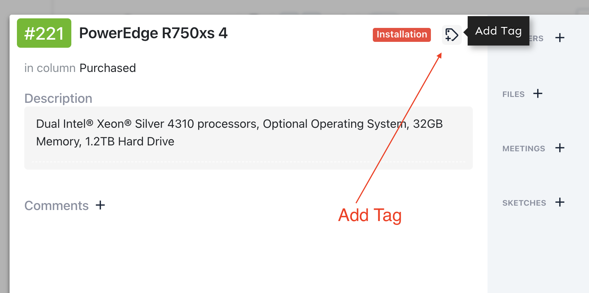The height and width of the screenshot is (293, 589).
Task: Click the 'in column' label text
Action: 50,68
